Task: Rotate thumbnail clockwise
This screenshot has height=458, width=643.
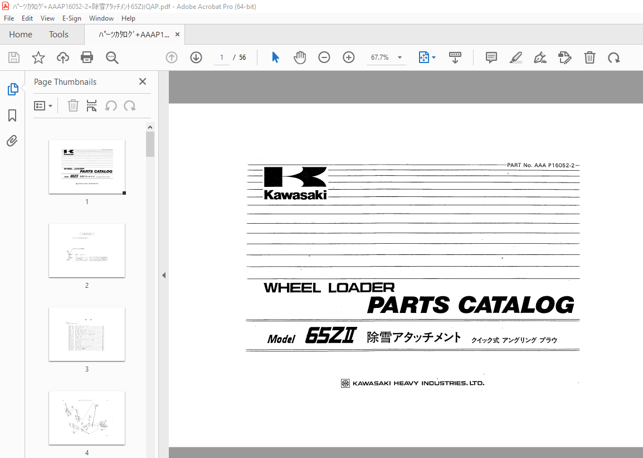Action: (x=130, y=106)
